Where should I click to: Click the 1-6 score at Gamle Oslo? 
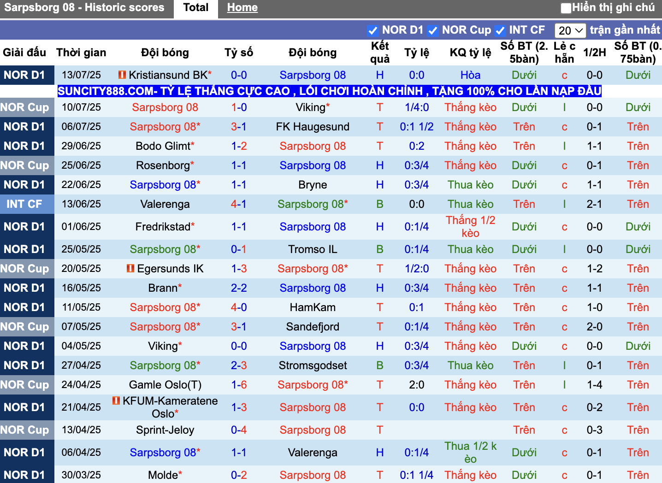(239, 385)
